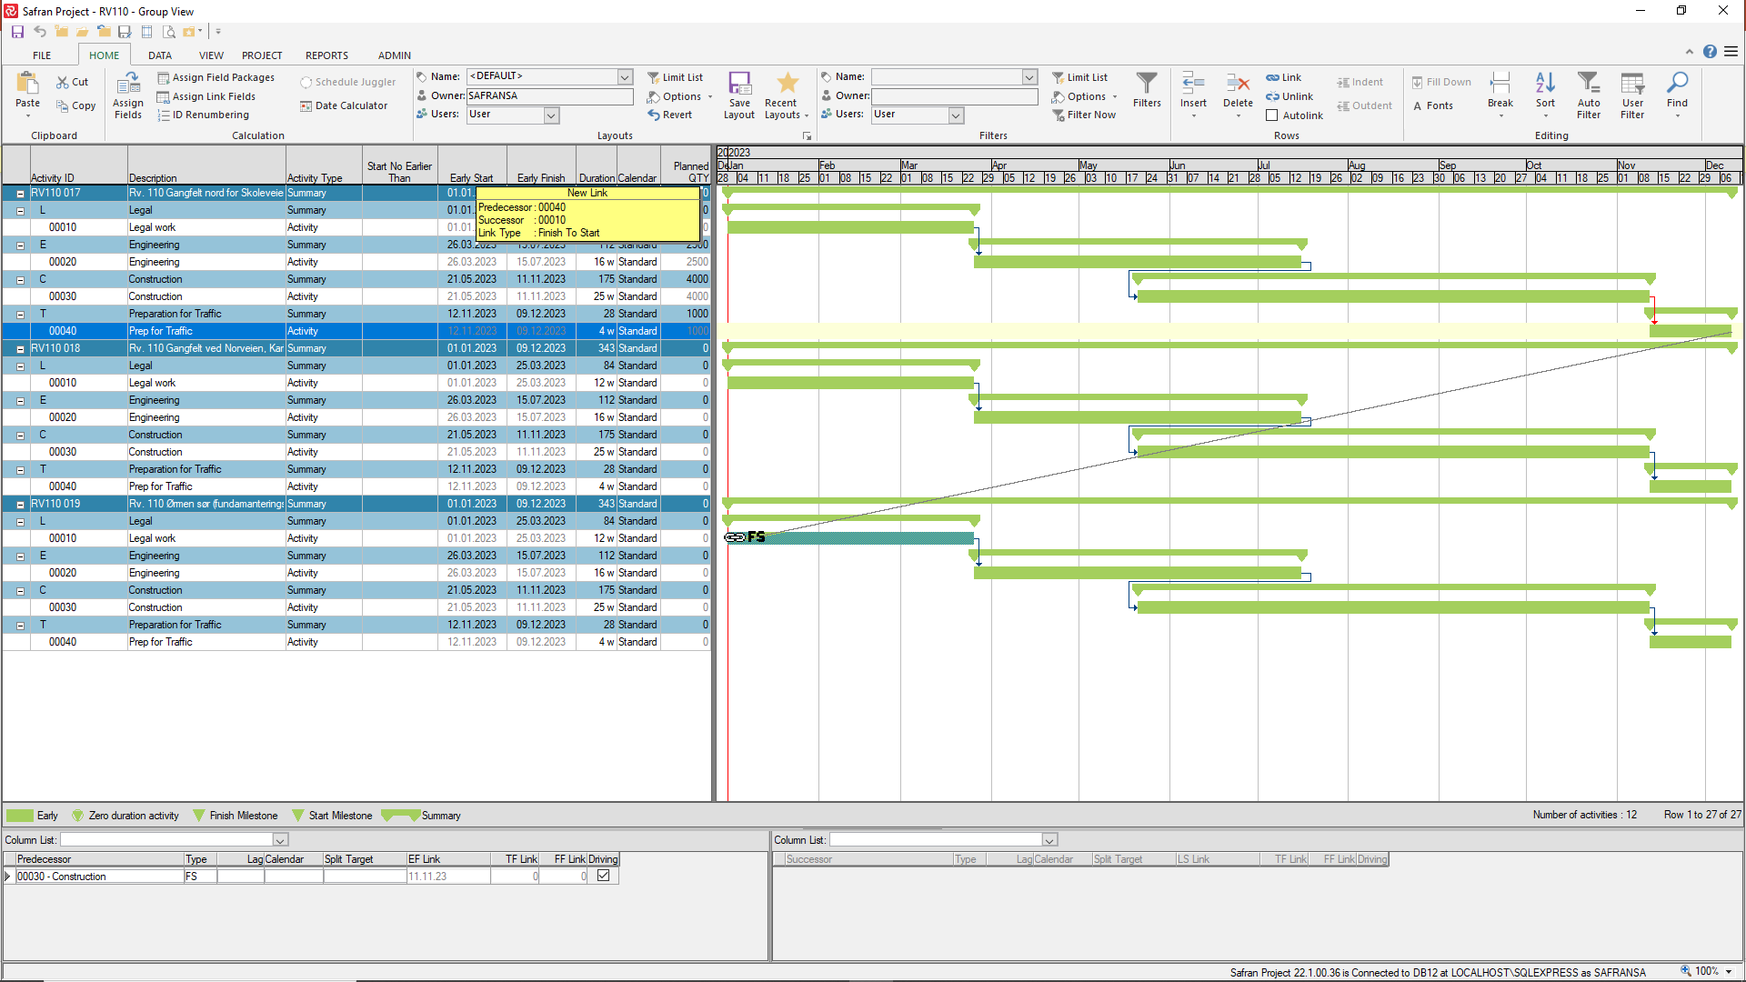The width and height of the screenshot is (1746, 982).
Task: Click the Print Preview icon
Action: coord(168,32)
